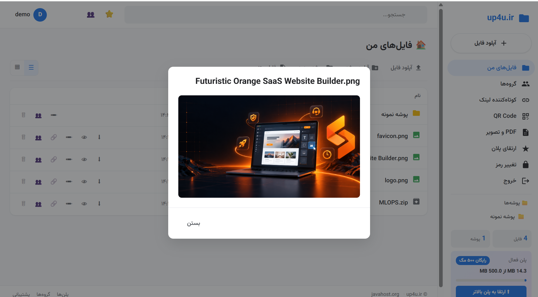Open تغییر رمز change password
This screenshot has width=538, height=297.
pyautogui.click(x=491, y=165)
